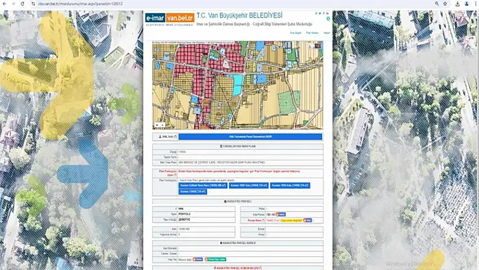Open the rightmost header menu link
Image resolution: width=479 pixels, height=270 pixels.
click(x=327, y=32)
